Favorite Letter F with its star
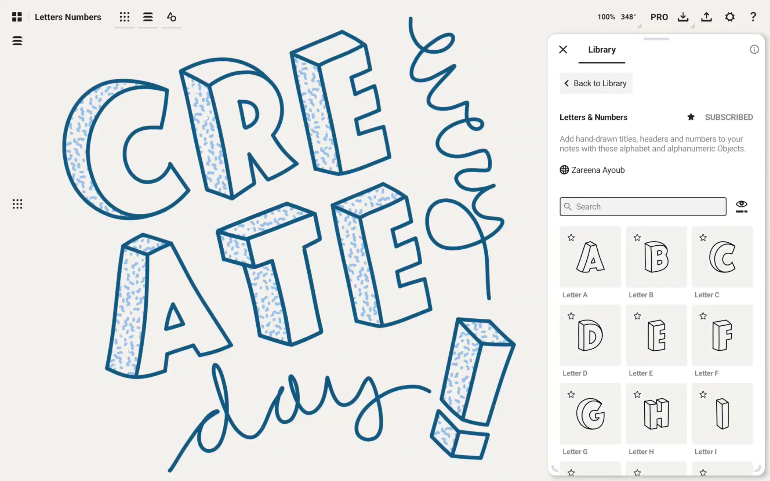Viewport: 770px width, 481px height. tap(703, 316)
